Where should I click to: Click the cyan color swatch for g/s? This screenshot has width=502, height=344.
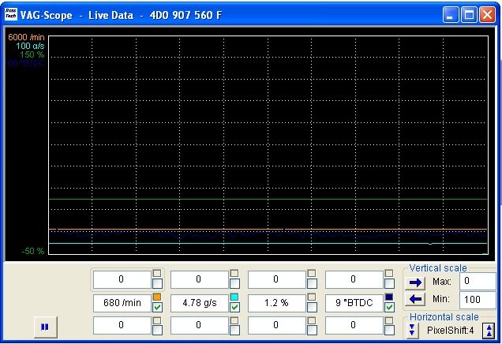point(234,297)
